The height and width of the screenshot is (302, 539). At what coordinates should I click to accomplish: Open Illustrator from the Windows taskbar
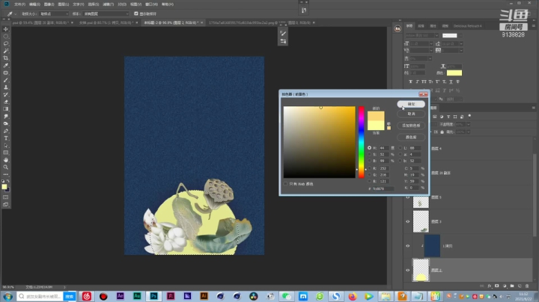[204, 296]
